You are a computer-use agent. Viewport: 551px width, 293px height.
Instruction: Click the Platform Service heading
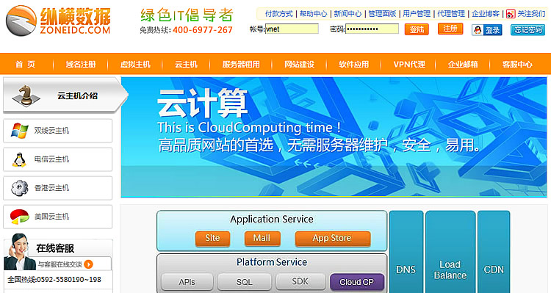[272, 262]
